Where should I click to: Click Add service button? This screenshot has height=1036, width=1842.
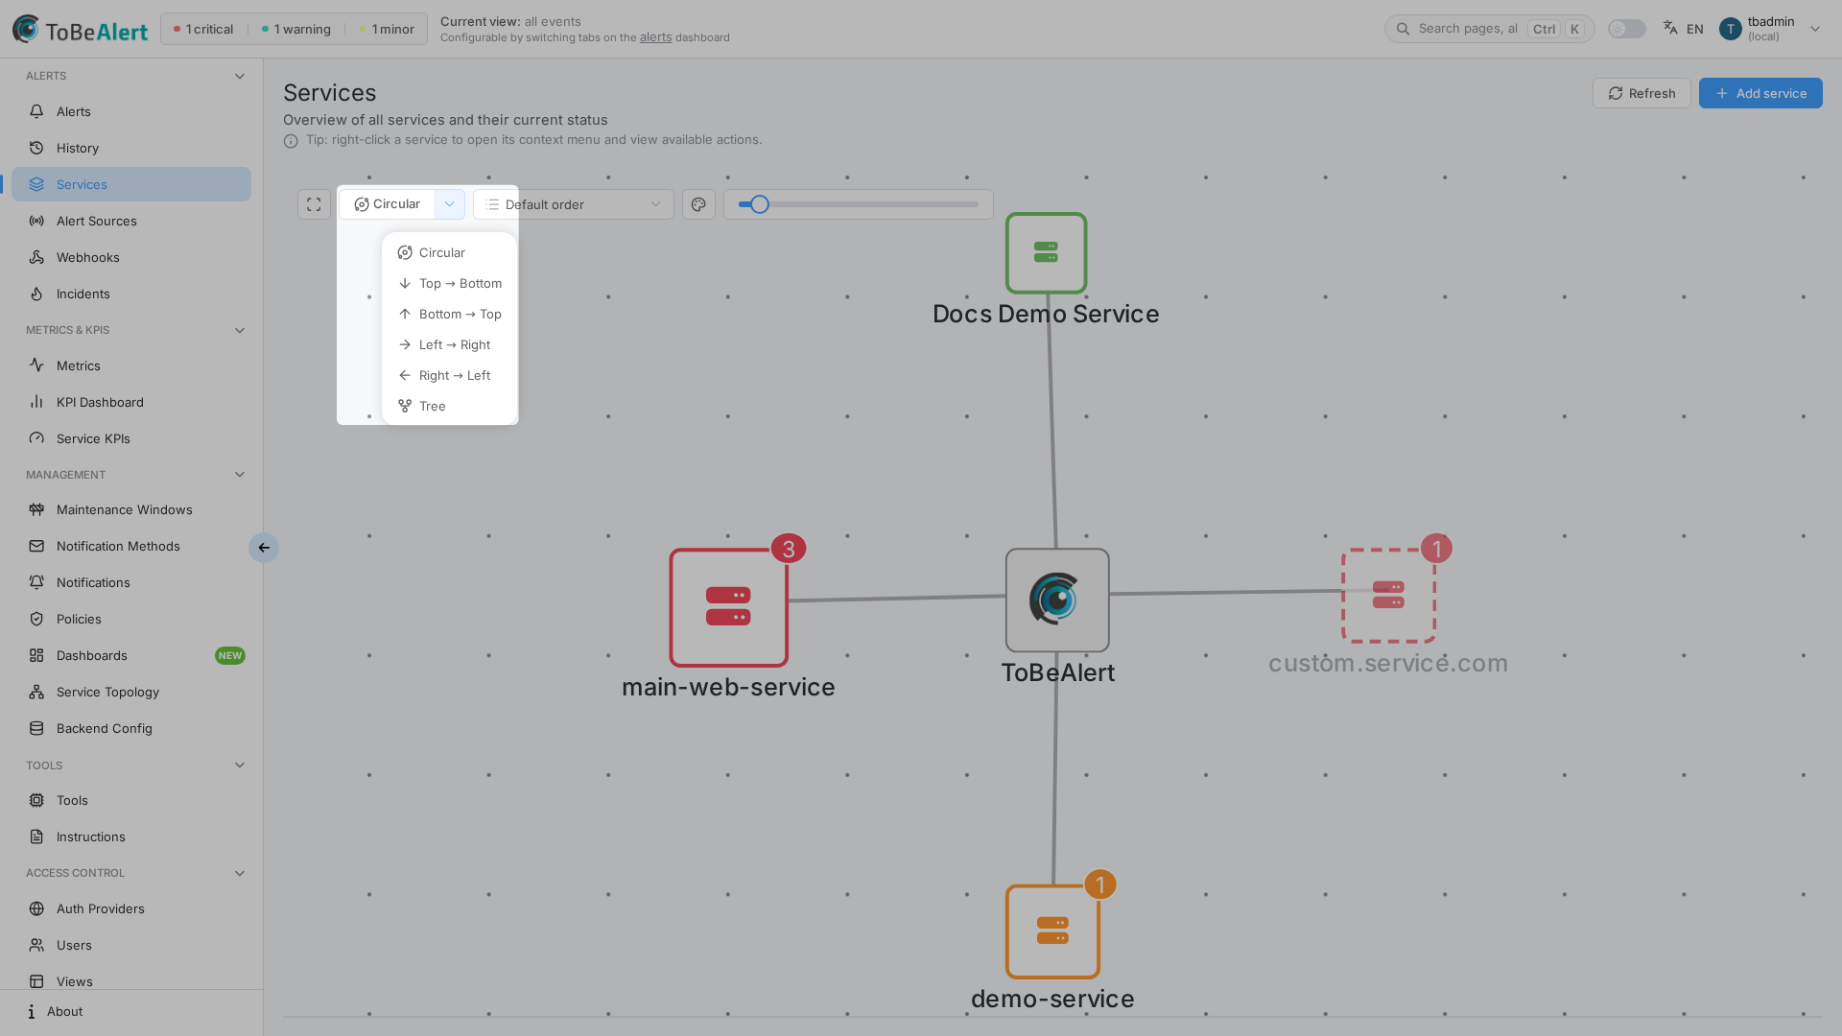click(x=1760, y=93)
